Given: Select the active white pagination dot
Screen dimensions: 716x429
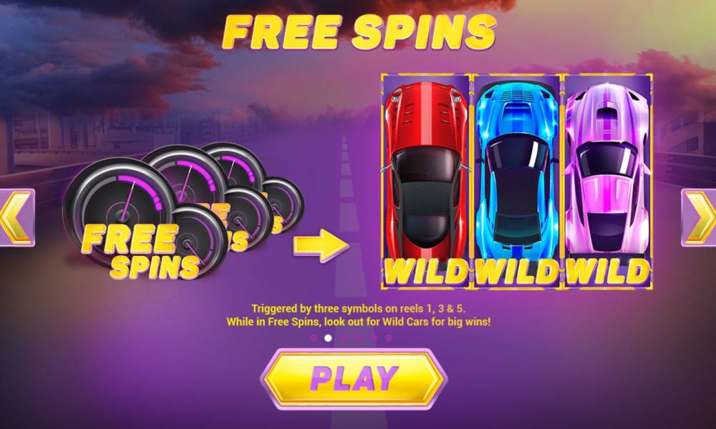Looking at the screenshot, I should click(x=328, y=337).
